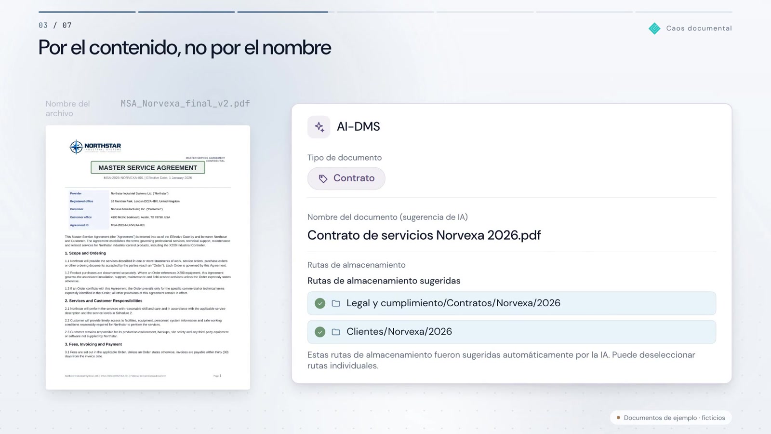Click the AI-DMS sparkle icon
This screenshot has height=434, width=771.
319,127
